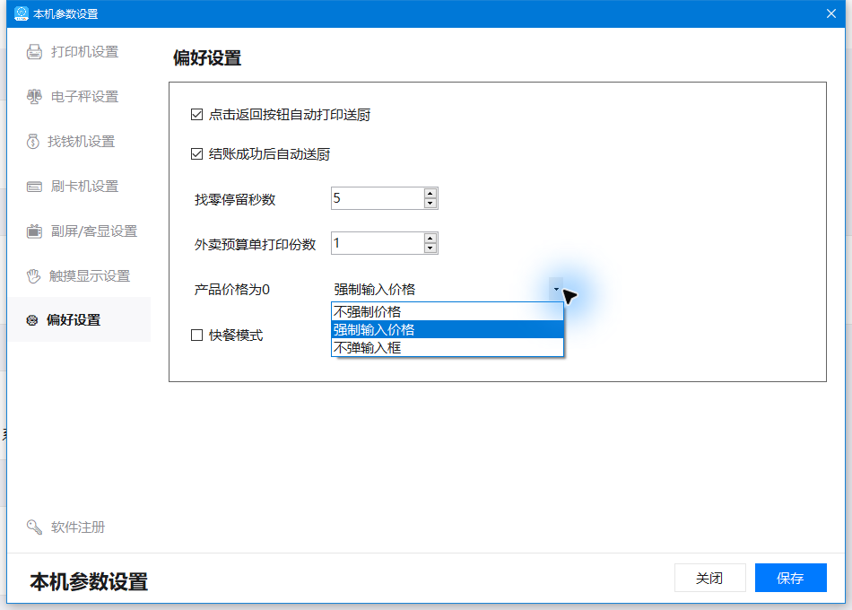The width and height of the screenshot is (852, 610).
Task: Open 软件注册 at sidebar bottom
Action: coord(79,527)
